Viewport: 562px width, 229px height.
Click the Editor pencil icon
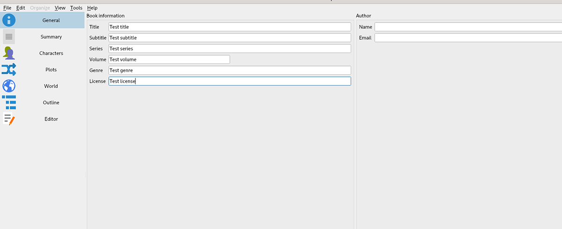[9, 119]
